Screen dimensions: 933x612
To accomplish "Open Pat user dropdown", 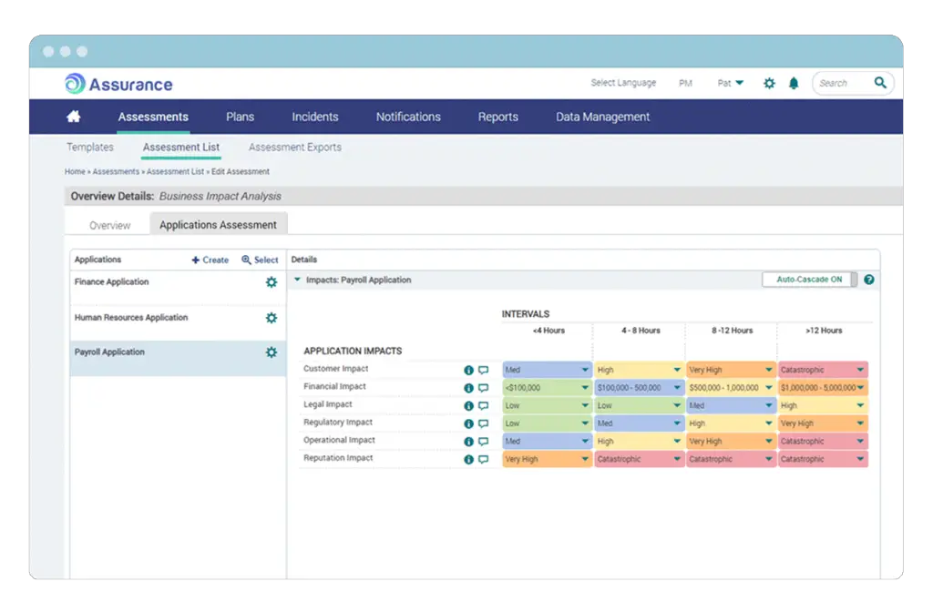I will click(731, 83).
